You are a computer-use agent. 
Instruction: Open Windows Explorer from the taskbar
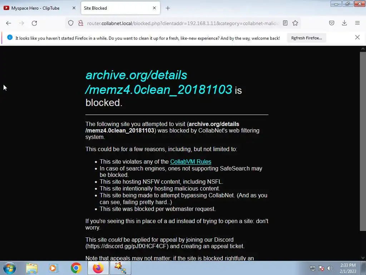point(32,268)
